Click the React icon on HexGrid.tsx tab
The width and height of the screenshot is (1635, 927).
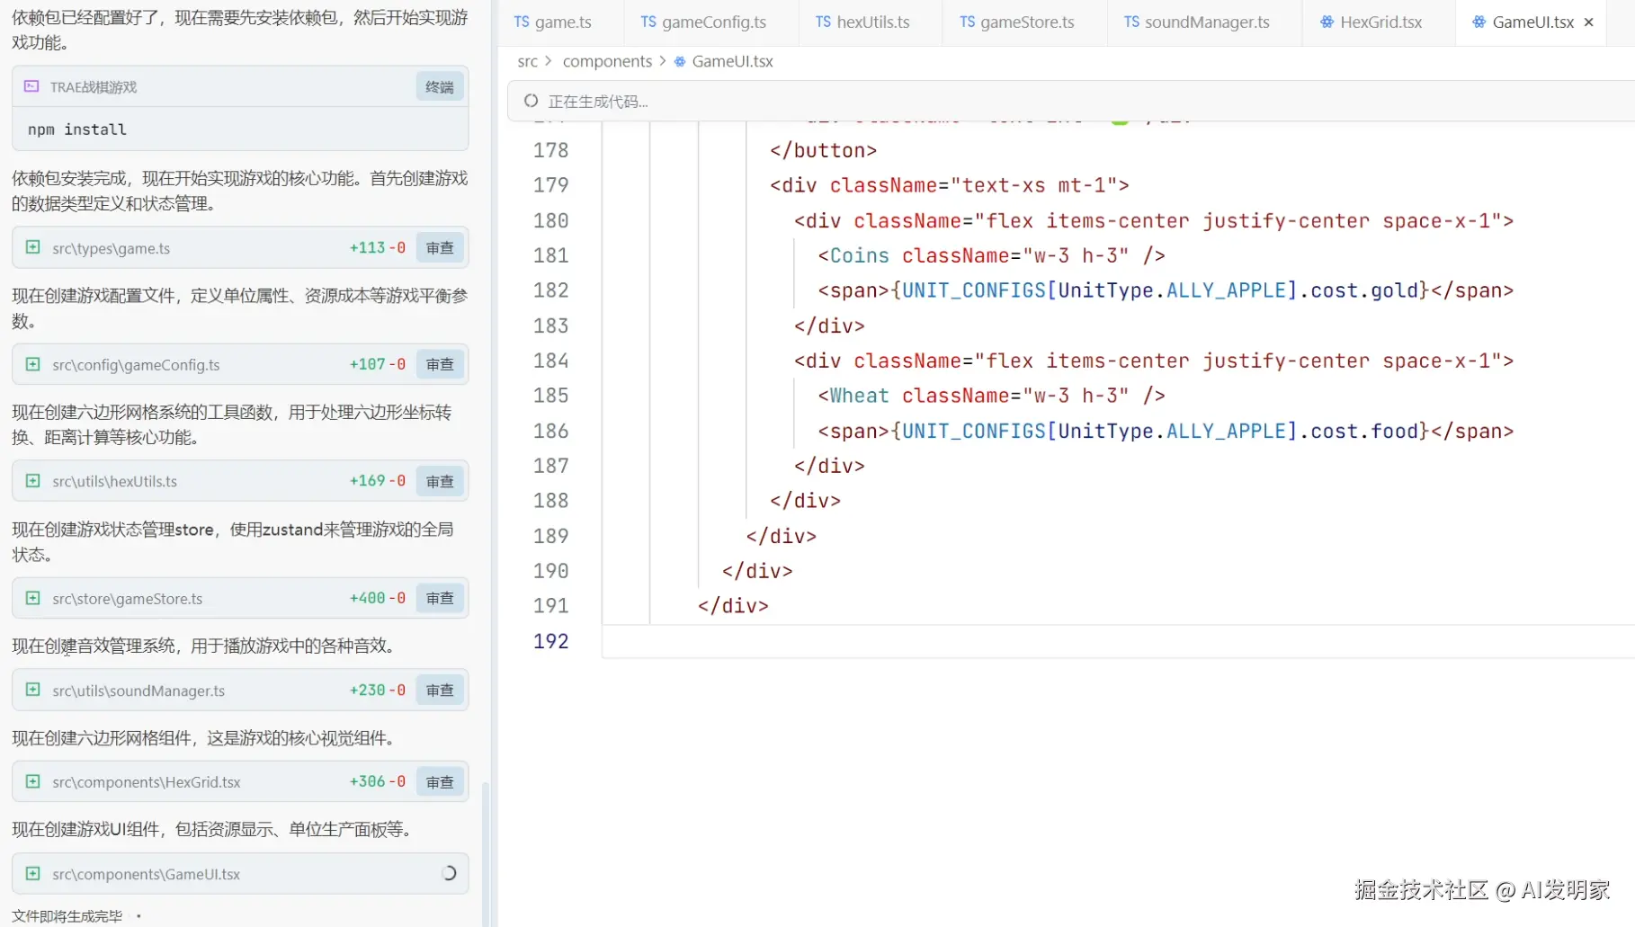tap(1327, 22)
